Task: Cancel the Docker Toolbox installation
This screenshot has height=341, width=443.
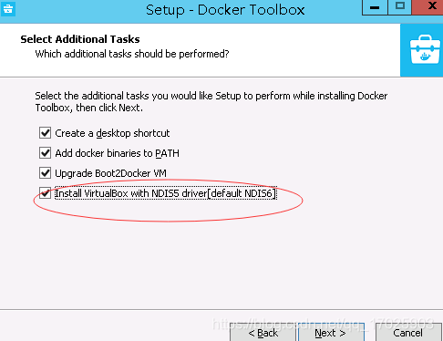Action: click(408, 333)
